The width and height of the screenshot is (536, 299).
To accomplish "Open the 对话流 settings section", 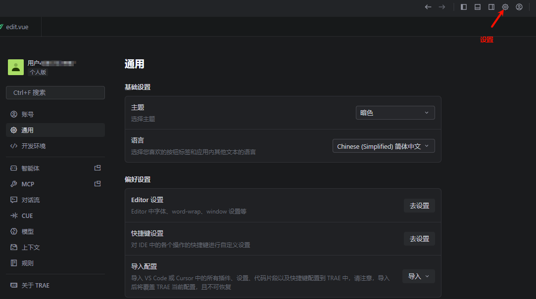I will point(55,200).
